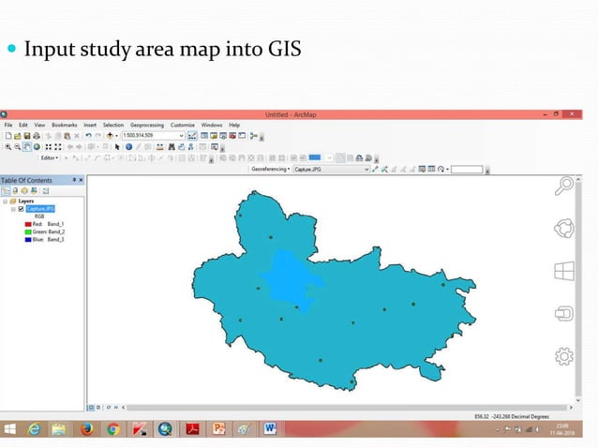Click the Red Band_1 color swatch
The height and width of the screenshot is (448, 598).
click(x=28, y=224)
